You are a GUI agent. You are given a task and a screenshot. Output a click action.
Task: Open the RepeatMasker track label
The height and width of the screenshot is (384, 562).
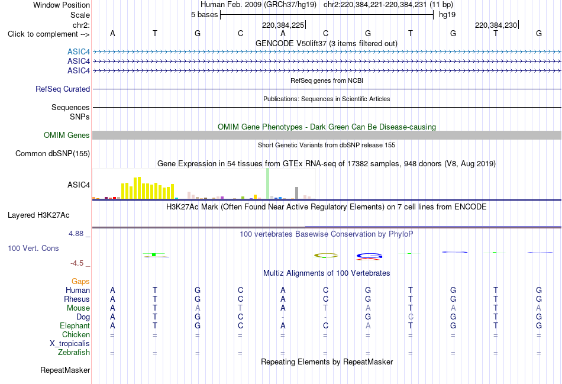point(65,370)
